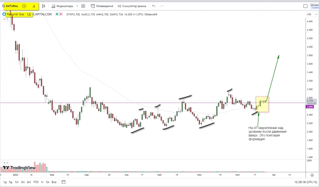Collapse indicator legend arrow under Natural Gas title

(x=5, y=19)
